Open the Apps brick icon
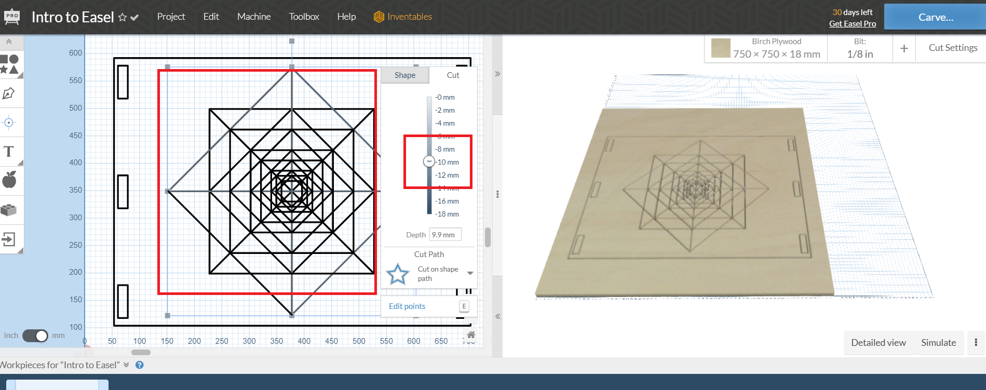Screen dimensions: 986x390 coord(9,209)
